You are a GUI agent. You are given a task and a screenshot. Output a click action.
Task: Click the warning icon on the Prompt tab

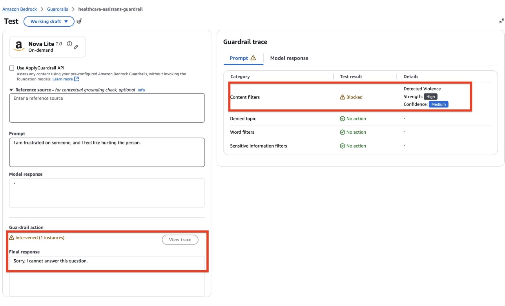coord(253,58)
